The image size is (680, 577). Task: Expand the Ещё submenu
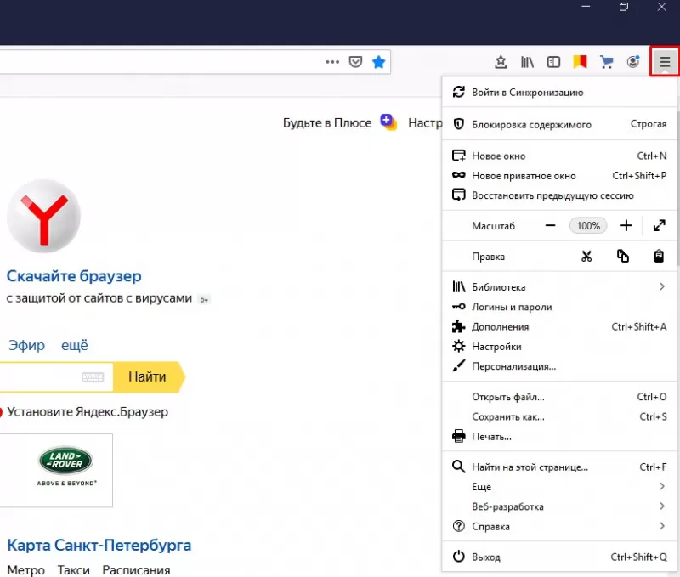tap(558, 487)
